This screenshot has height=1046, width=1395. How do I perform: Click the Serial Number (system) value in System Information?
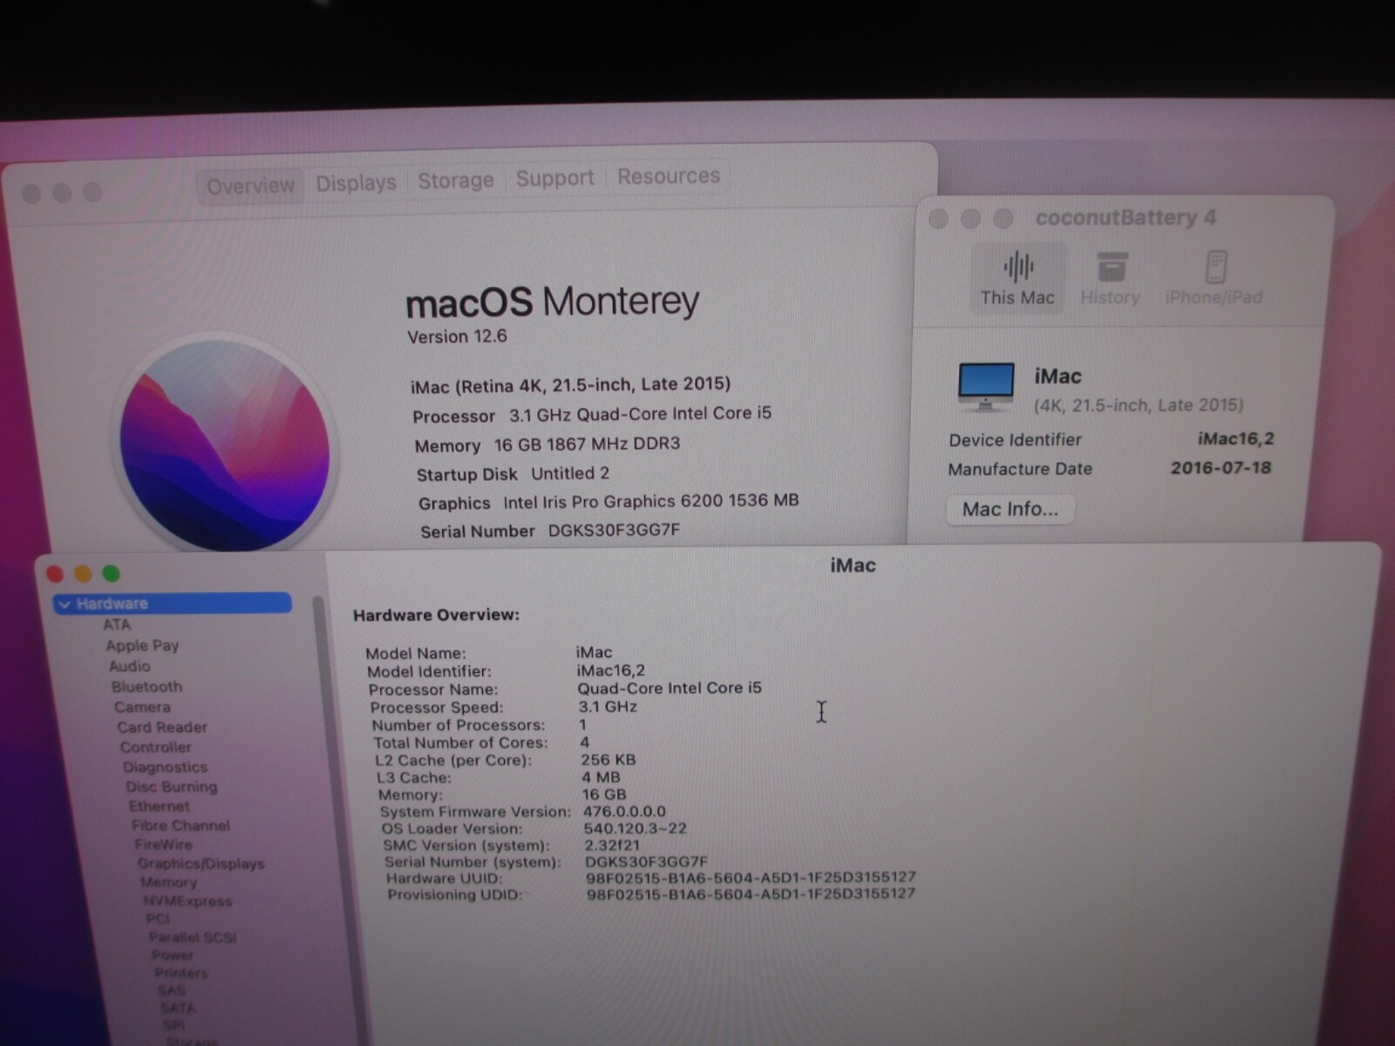point(646,861)
